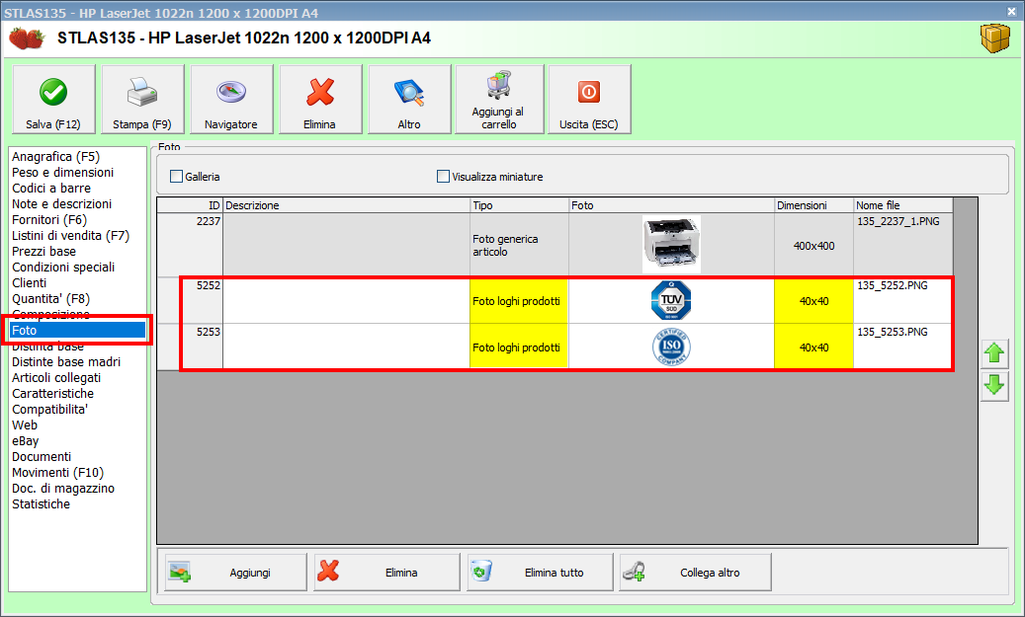This screenshot has height=617, width=1025.
Task: Click the Salva (F12) green checkmark button
Action: coord(53,100)
